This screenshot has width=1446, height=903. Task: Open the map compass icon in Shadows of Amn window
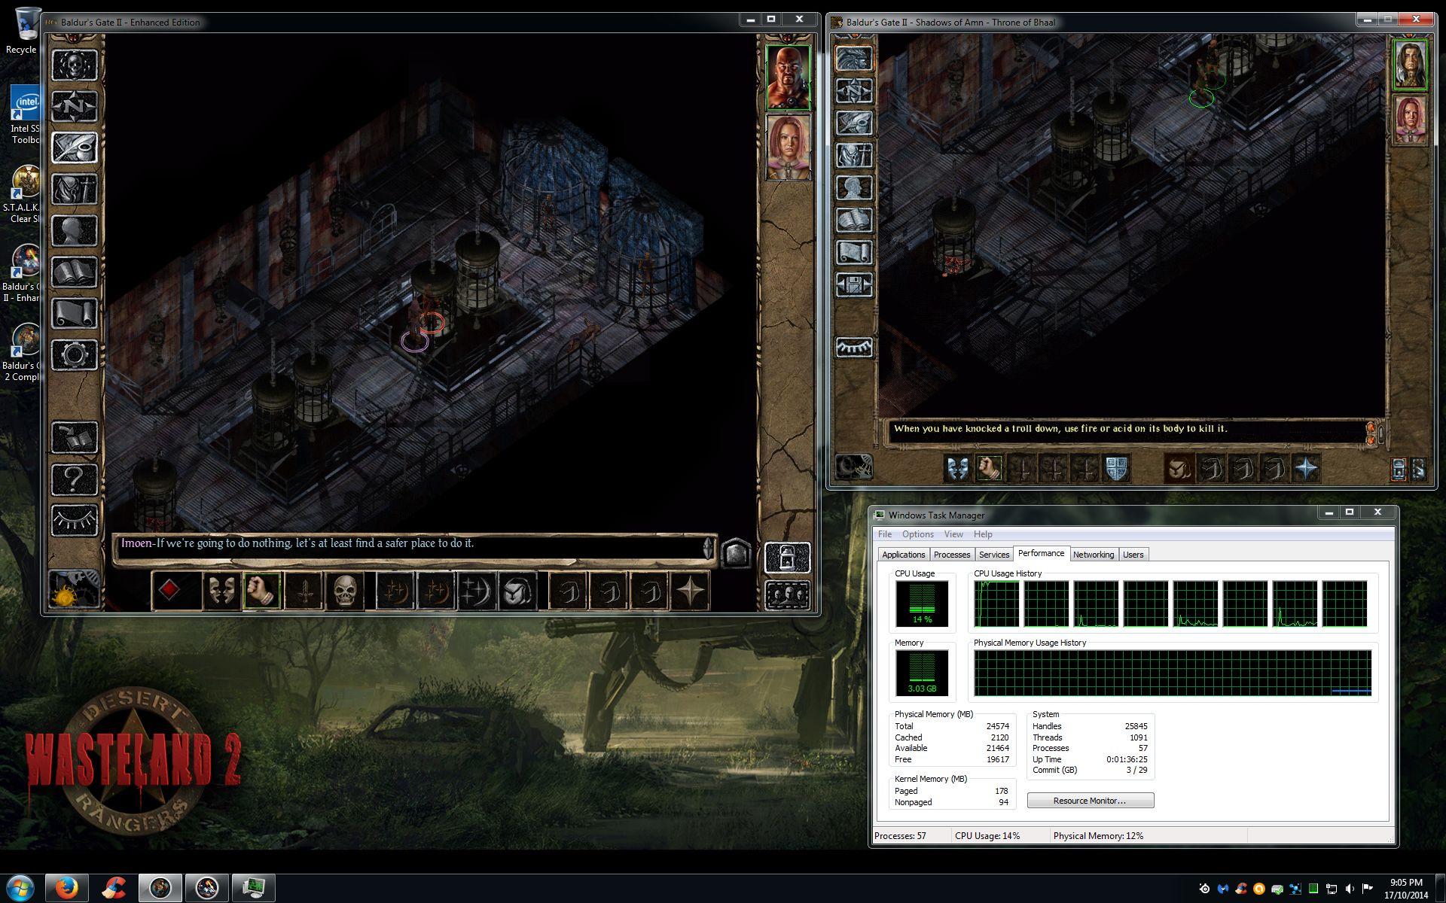[x=854, y=91]
